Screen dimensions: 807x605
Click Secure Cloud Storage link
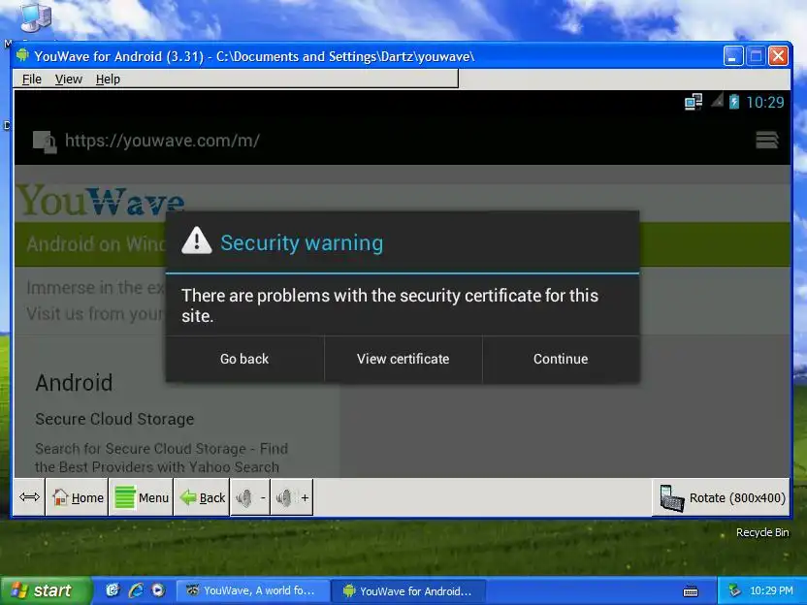pos(114,419)
